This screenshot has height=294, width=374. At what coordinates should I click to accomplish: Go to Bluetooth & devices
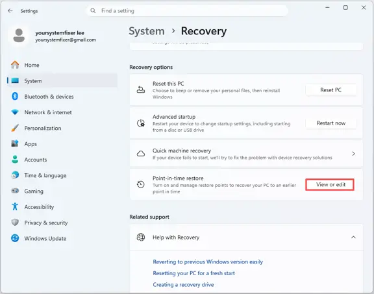[62, 96]
